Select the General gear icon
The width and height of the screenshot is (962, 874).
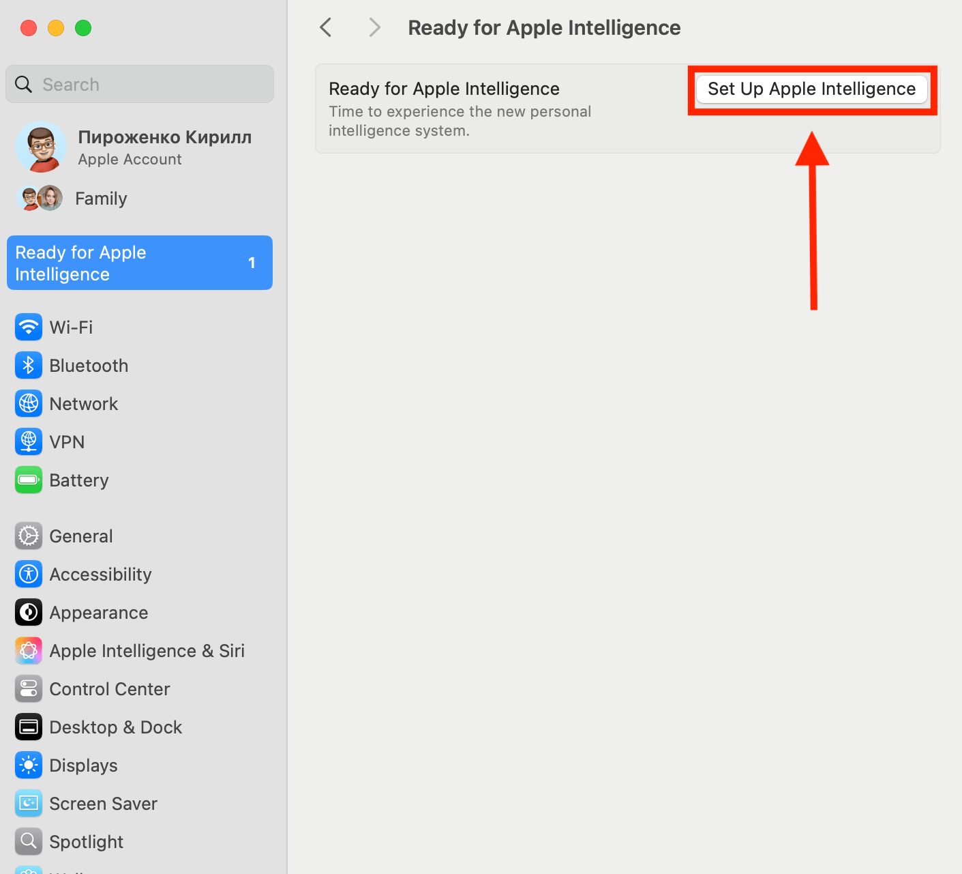pos(28,536)
